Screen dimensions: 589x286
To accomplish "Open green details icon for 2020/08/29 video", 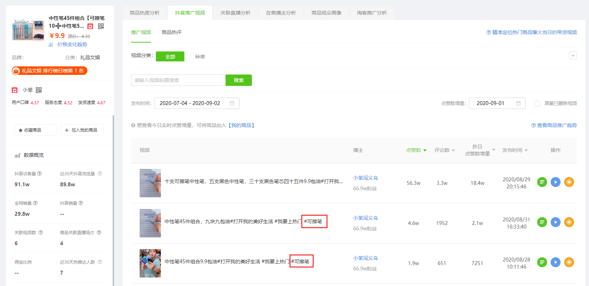I will (542, 182).
